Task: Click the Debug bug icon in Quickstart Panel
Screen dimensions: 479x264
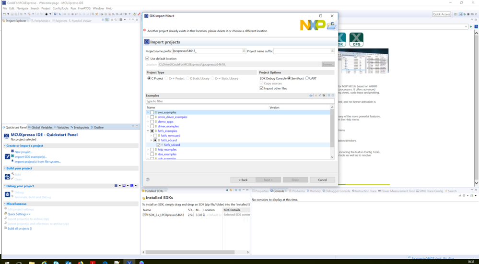Action: click(x=7, y=194)
